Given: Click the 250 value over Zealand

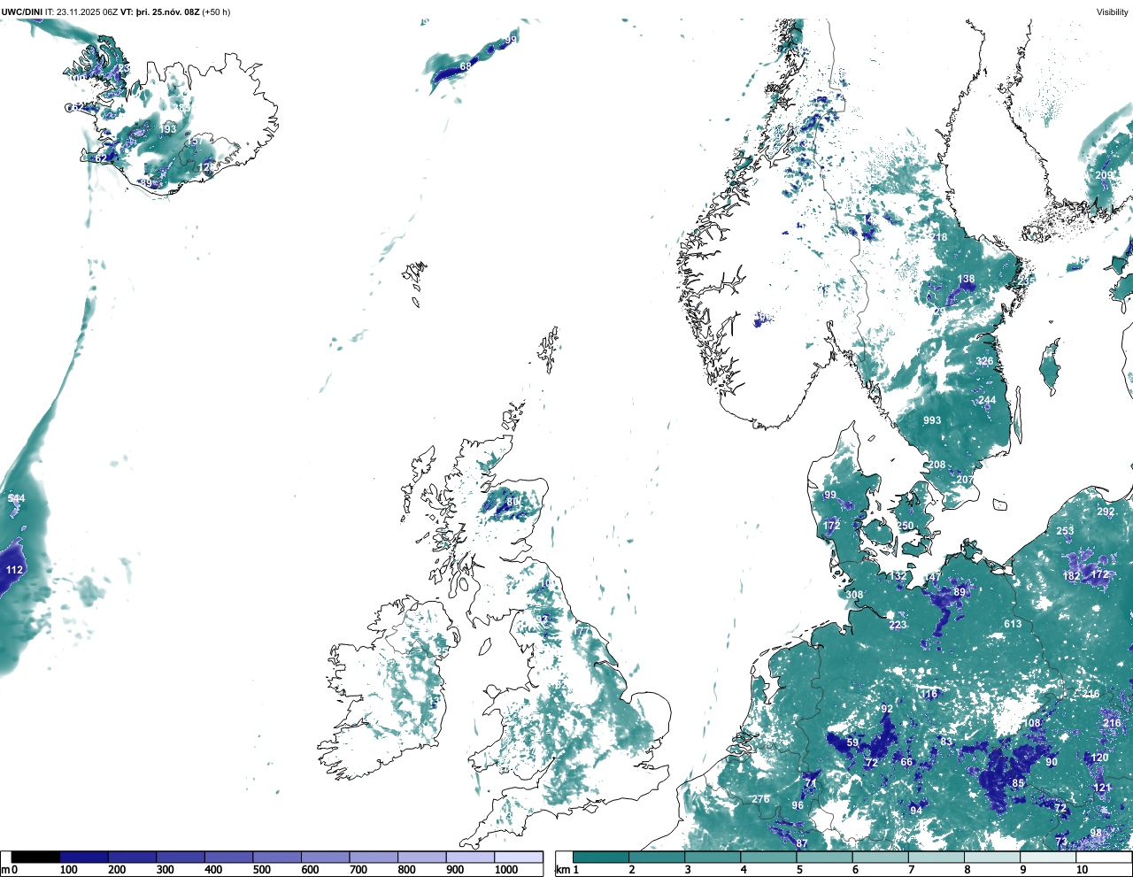Looking at the screenshot, I should click(x=905, y=526).
